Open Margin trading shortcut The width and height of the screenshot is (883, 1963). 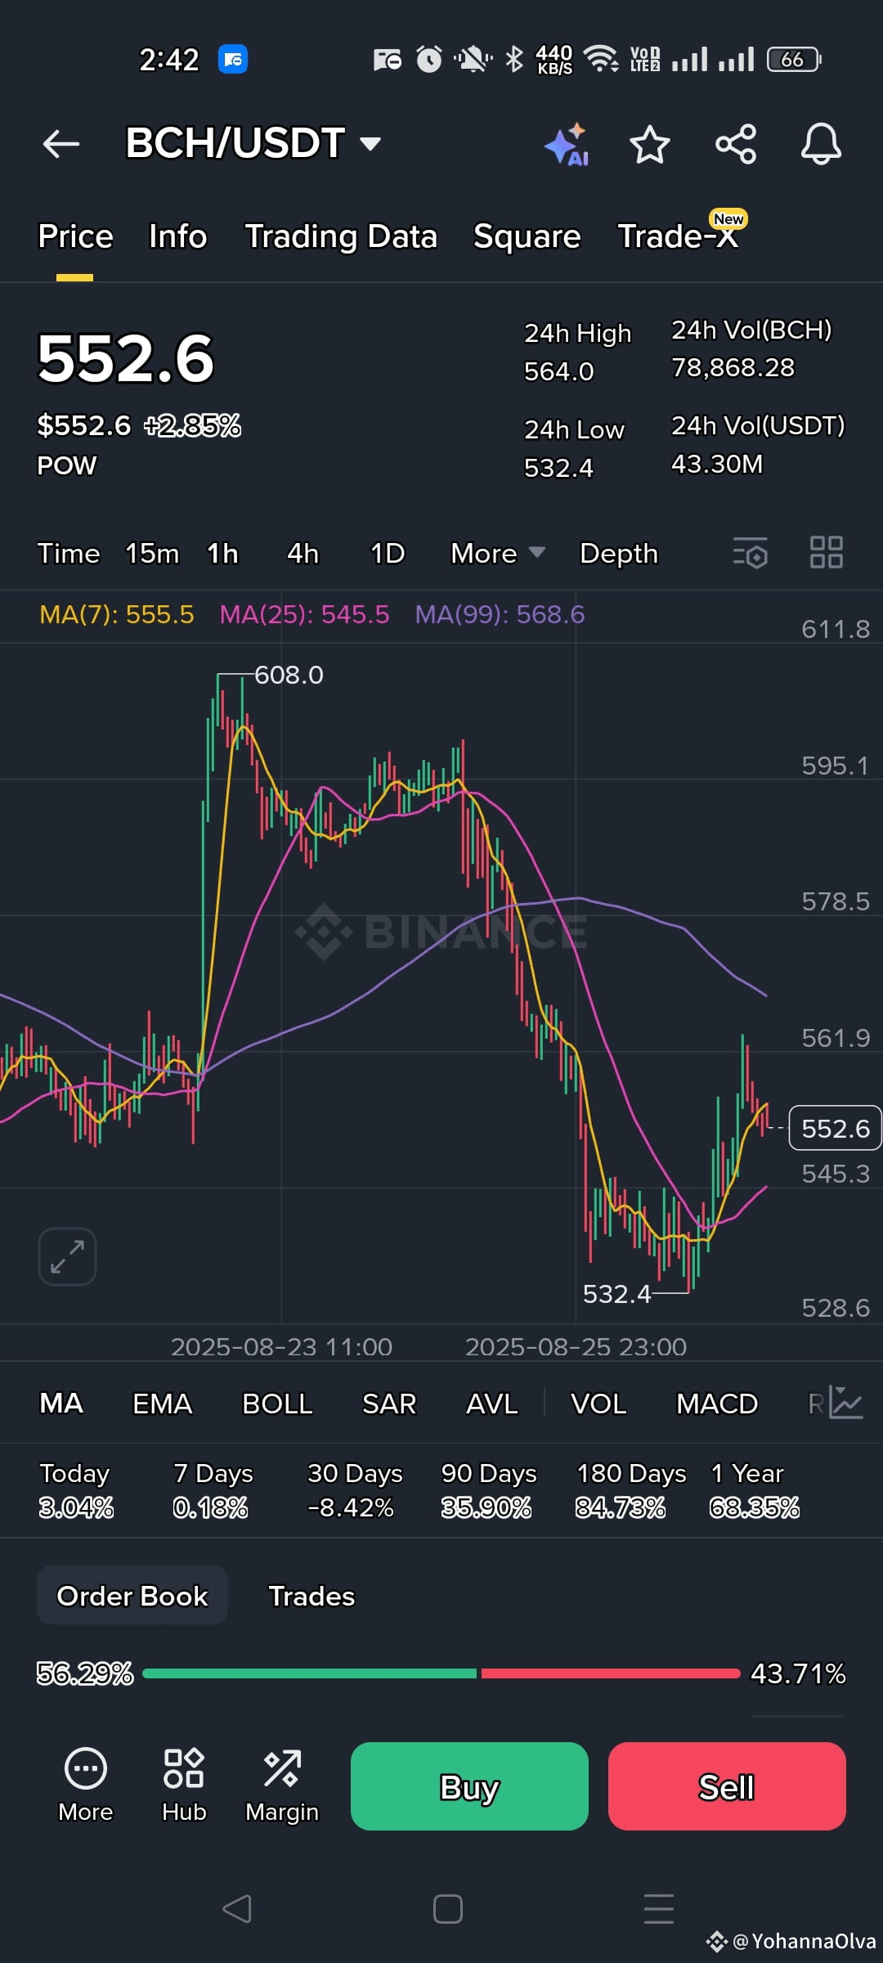tap(282, 1786)
